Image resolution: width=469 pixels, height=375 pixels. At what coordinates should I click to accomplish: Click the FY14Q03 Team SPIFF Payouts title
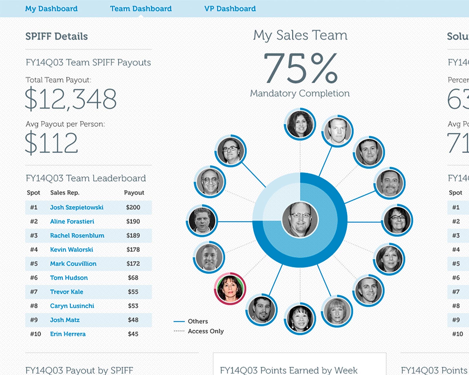click(88, 62)
